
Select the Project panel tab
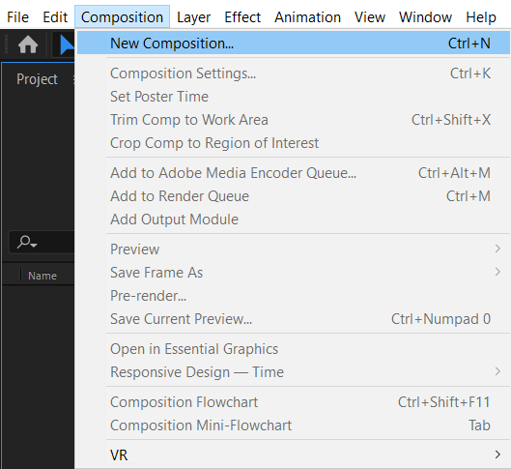(37, 79)
